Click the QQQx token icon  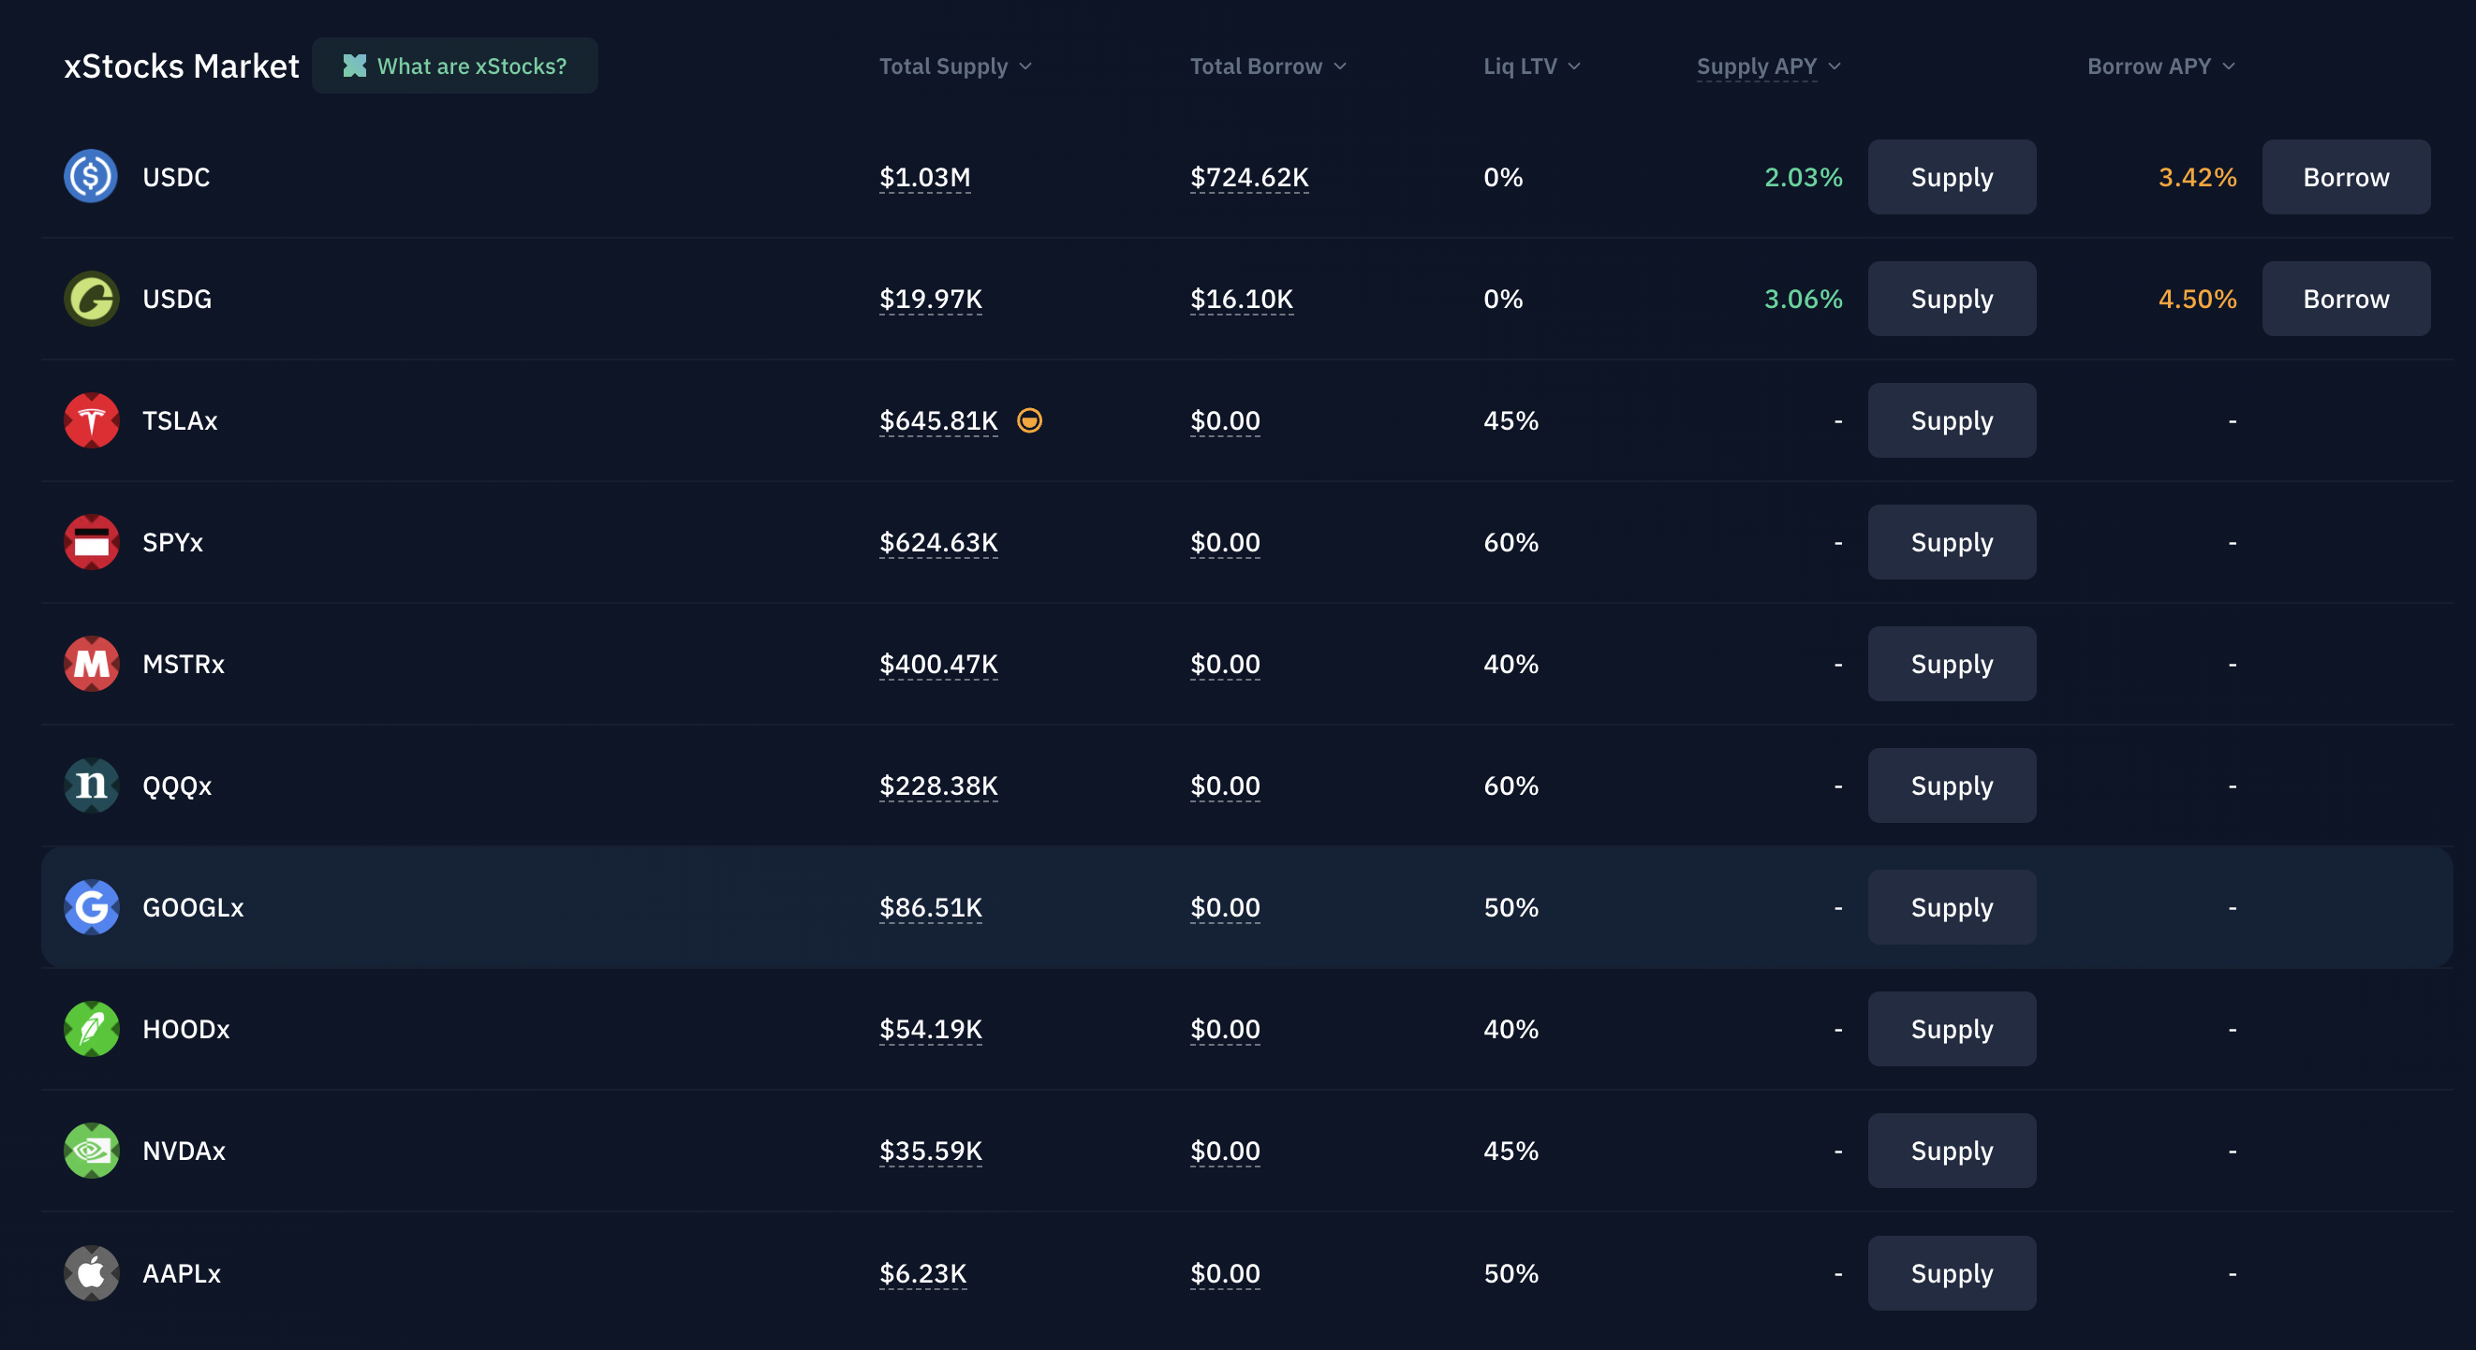(x=92, y=786)
